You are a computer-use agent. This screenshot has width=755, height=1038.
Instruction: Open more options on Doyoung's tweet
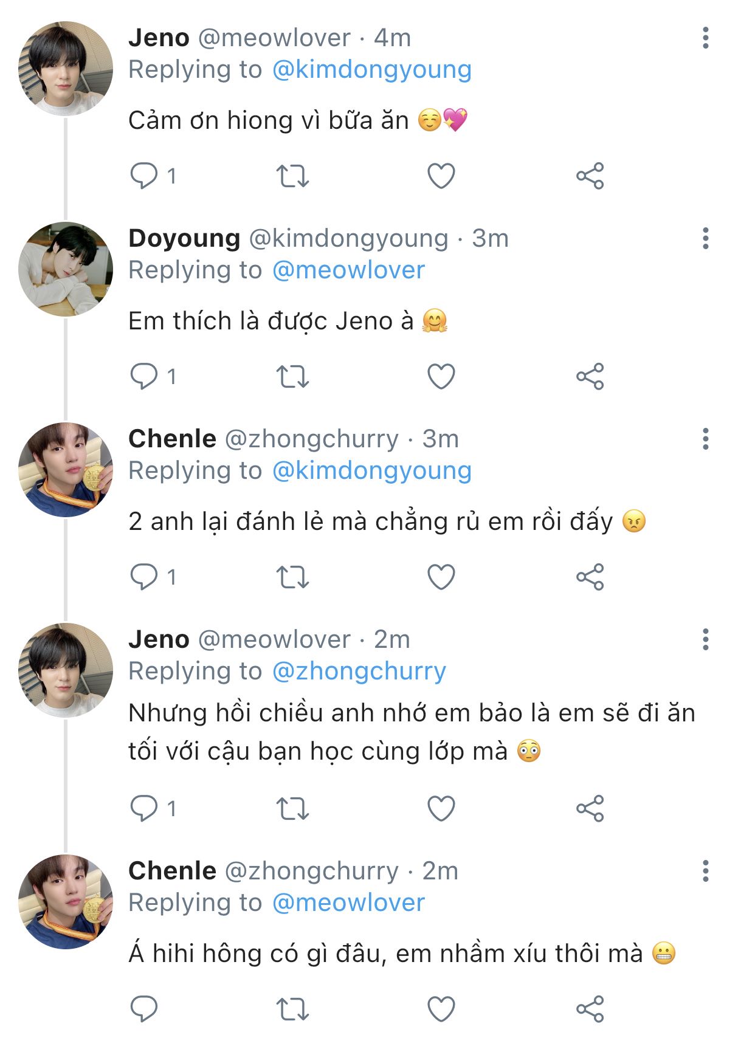(705, 238)
